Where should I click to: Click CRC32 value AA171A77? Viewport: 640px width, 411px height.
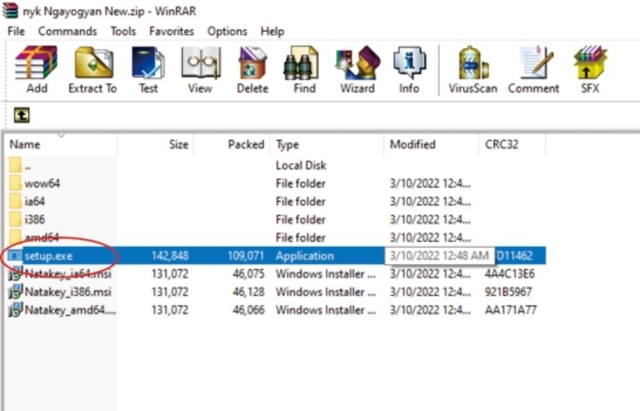(510, 309)
